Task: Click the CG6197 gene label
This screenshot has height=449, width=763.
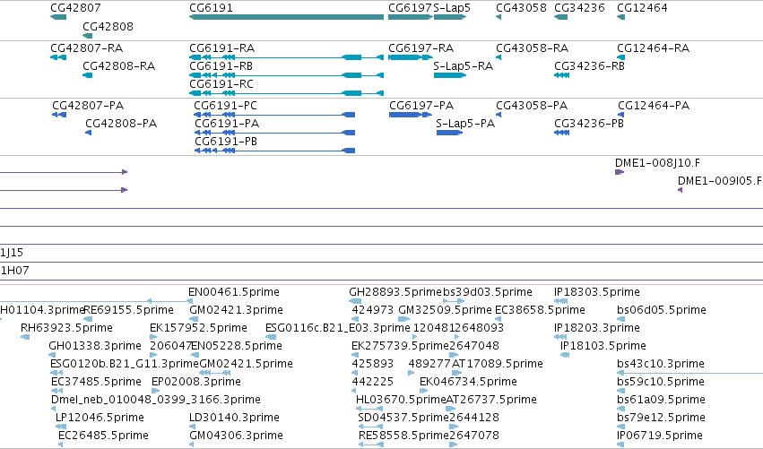Action: click(411, 8)
